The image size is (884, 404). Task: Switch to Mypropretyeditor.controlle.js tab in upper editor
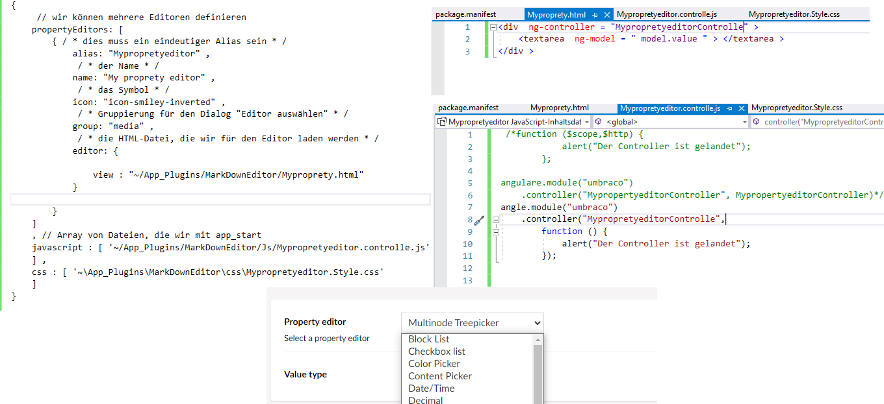(x=667, y=14)
